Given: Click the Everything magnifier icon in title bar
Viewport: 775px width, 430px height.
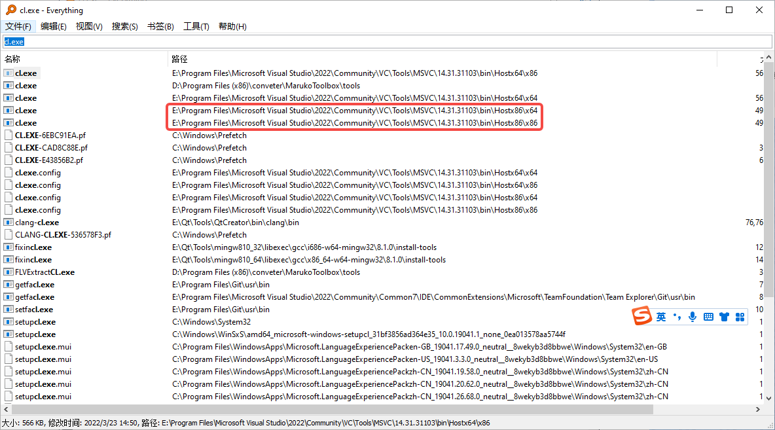Looking at the screenshot, I should pos(10,10).
